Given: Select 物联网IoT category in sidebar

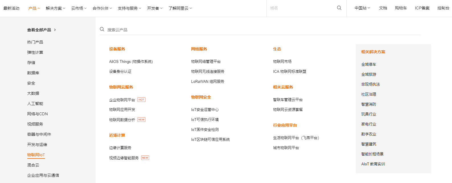Looking at the screenshot, I should click(x=36, y=155).
